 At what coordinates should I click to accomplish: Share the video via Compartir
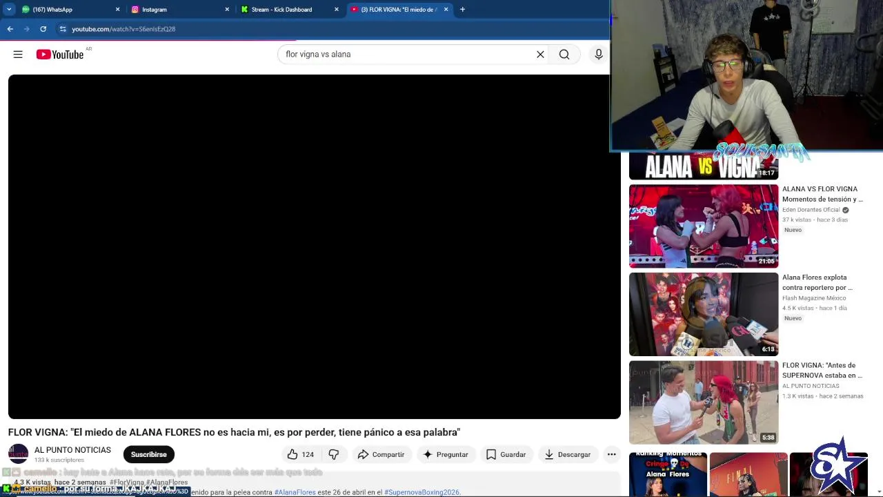(x=381, y=454)
